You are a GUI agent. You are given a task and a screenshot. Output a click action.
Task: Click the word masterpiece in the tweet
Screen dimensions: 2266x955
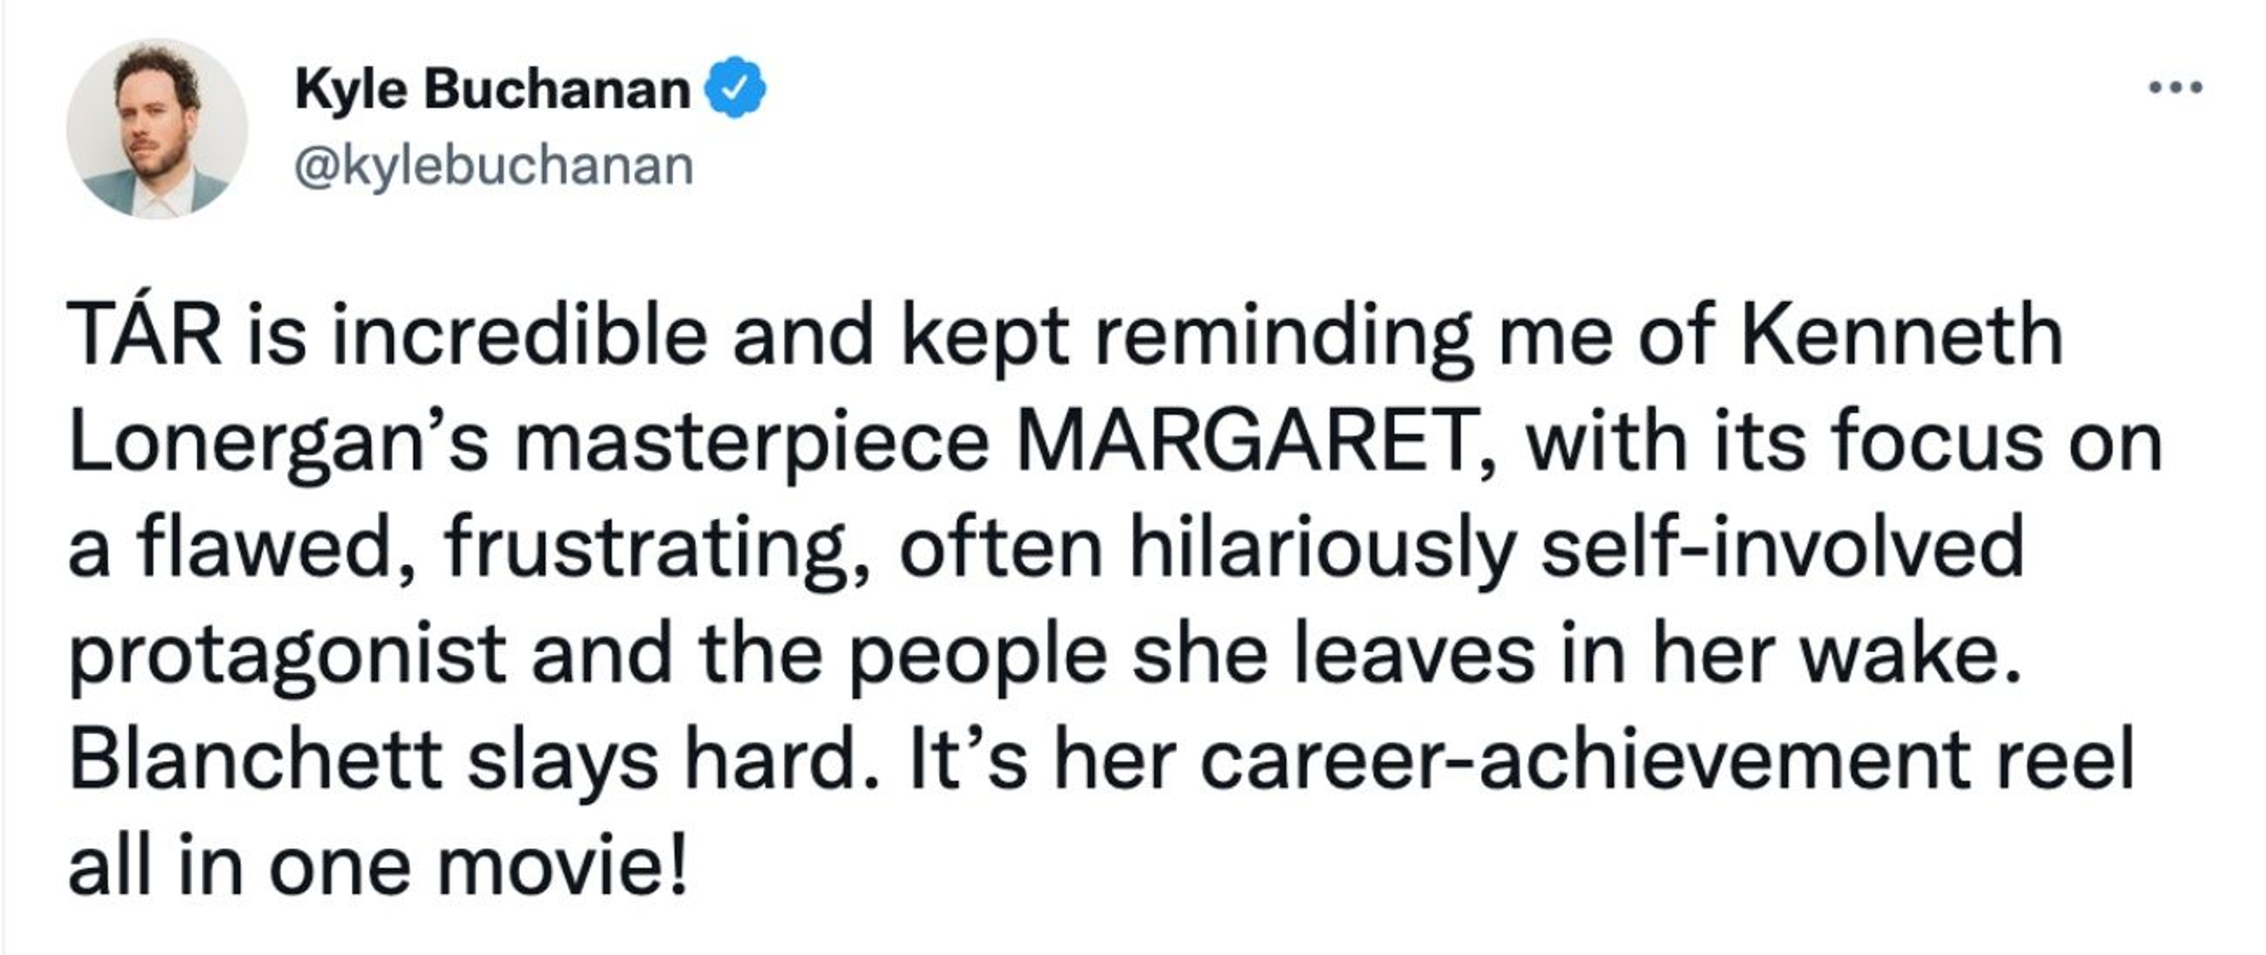pyautogui.click(x=752, y=442)
